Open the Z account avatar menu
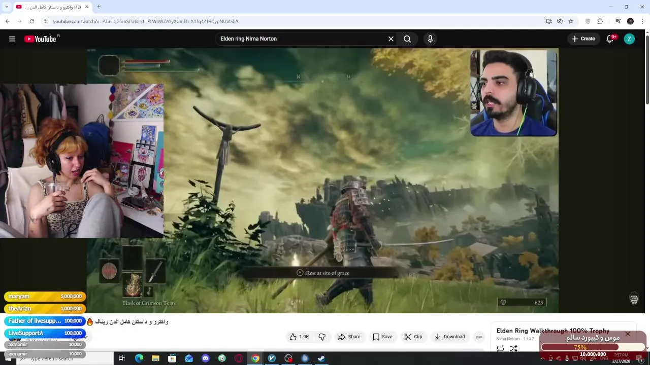650x365 pixels. pos(629,39)
